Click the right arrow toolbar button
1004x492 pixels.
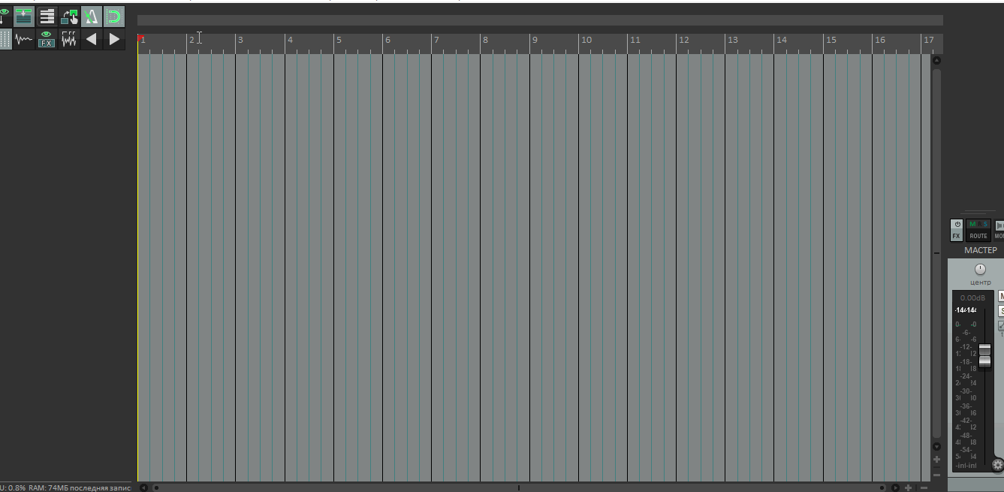pyautogui.click(x=114, y=39)
